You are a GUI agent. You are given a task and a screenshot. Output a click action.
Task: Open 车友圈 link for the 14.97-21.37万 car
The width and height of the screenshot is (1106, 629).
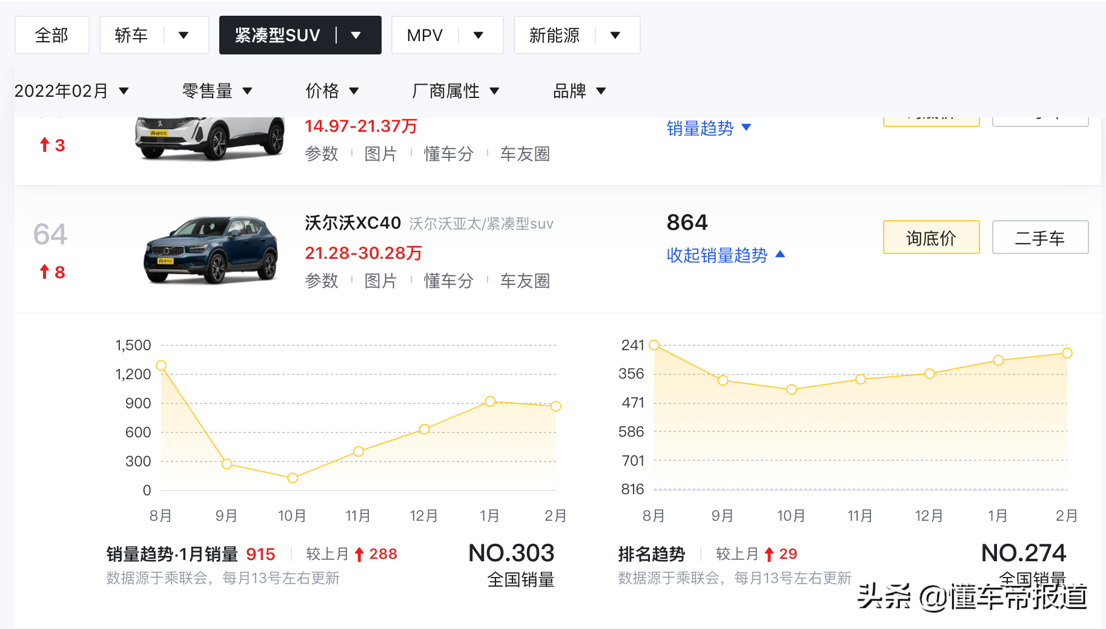tap(525, 154)
